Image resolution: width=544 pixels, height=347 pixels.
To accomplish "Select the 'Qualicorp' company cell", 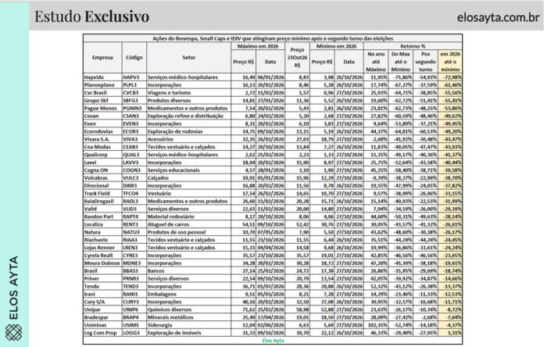I will click(102, 155).
